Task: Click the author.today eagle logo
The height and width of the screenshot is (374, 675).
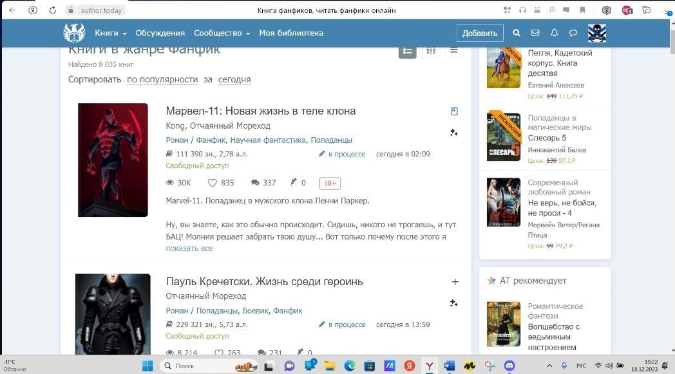Action: click(x=74, y=33)
